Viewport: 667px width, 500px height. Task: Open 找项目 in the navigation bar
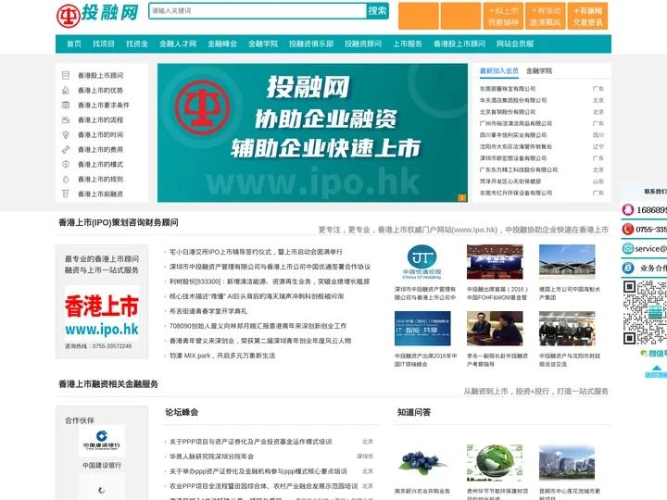click(x=104, y=44)
